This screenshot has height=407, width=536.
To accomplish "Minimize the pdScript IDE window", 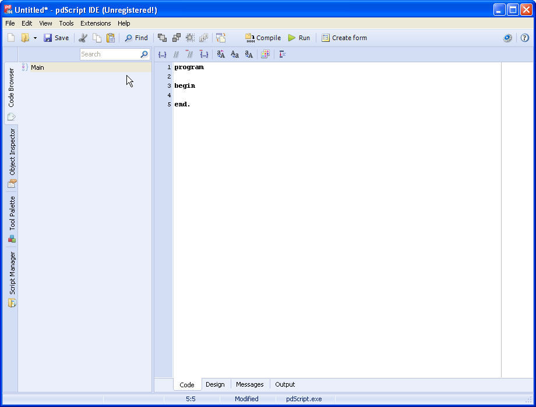I will [499, 9].
